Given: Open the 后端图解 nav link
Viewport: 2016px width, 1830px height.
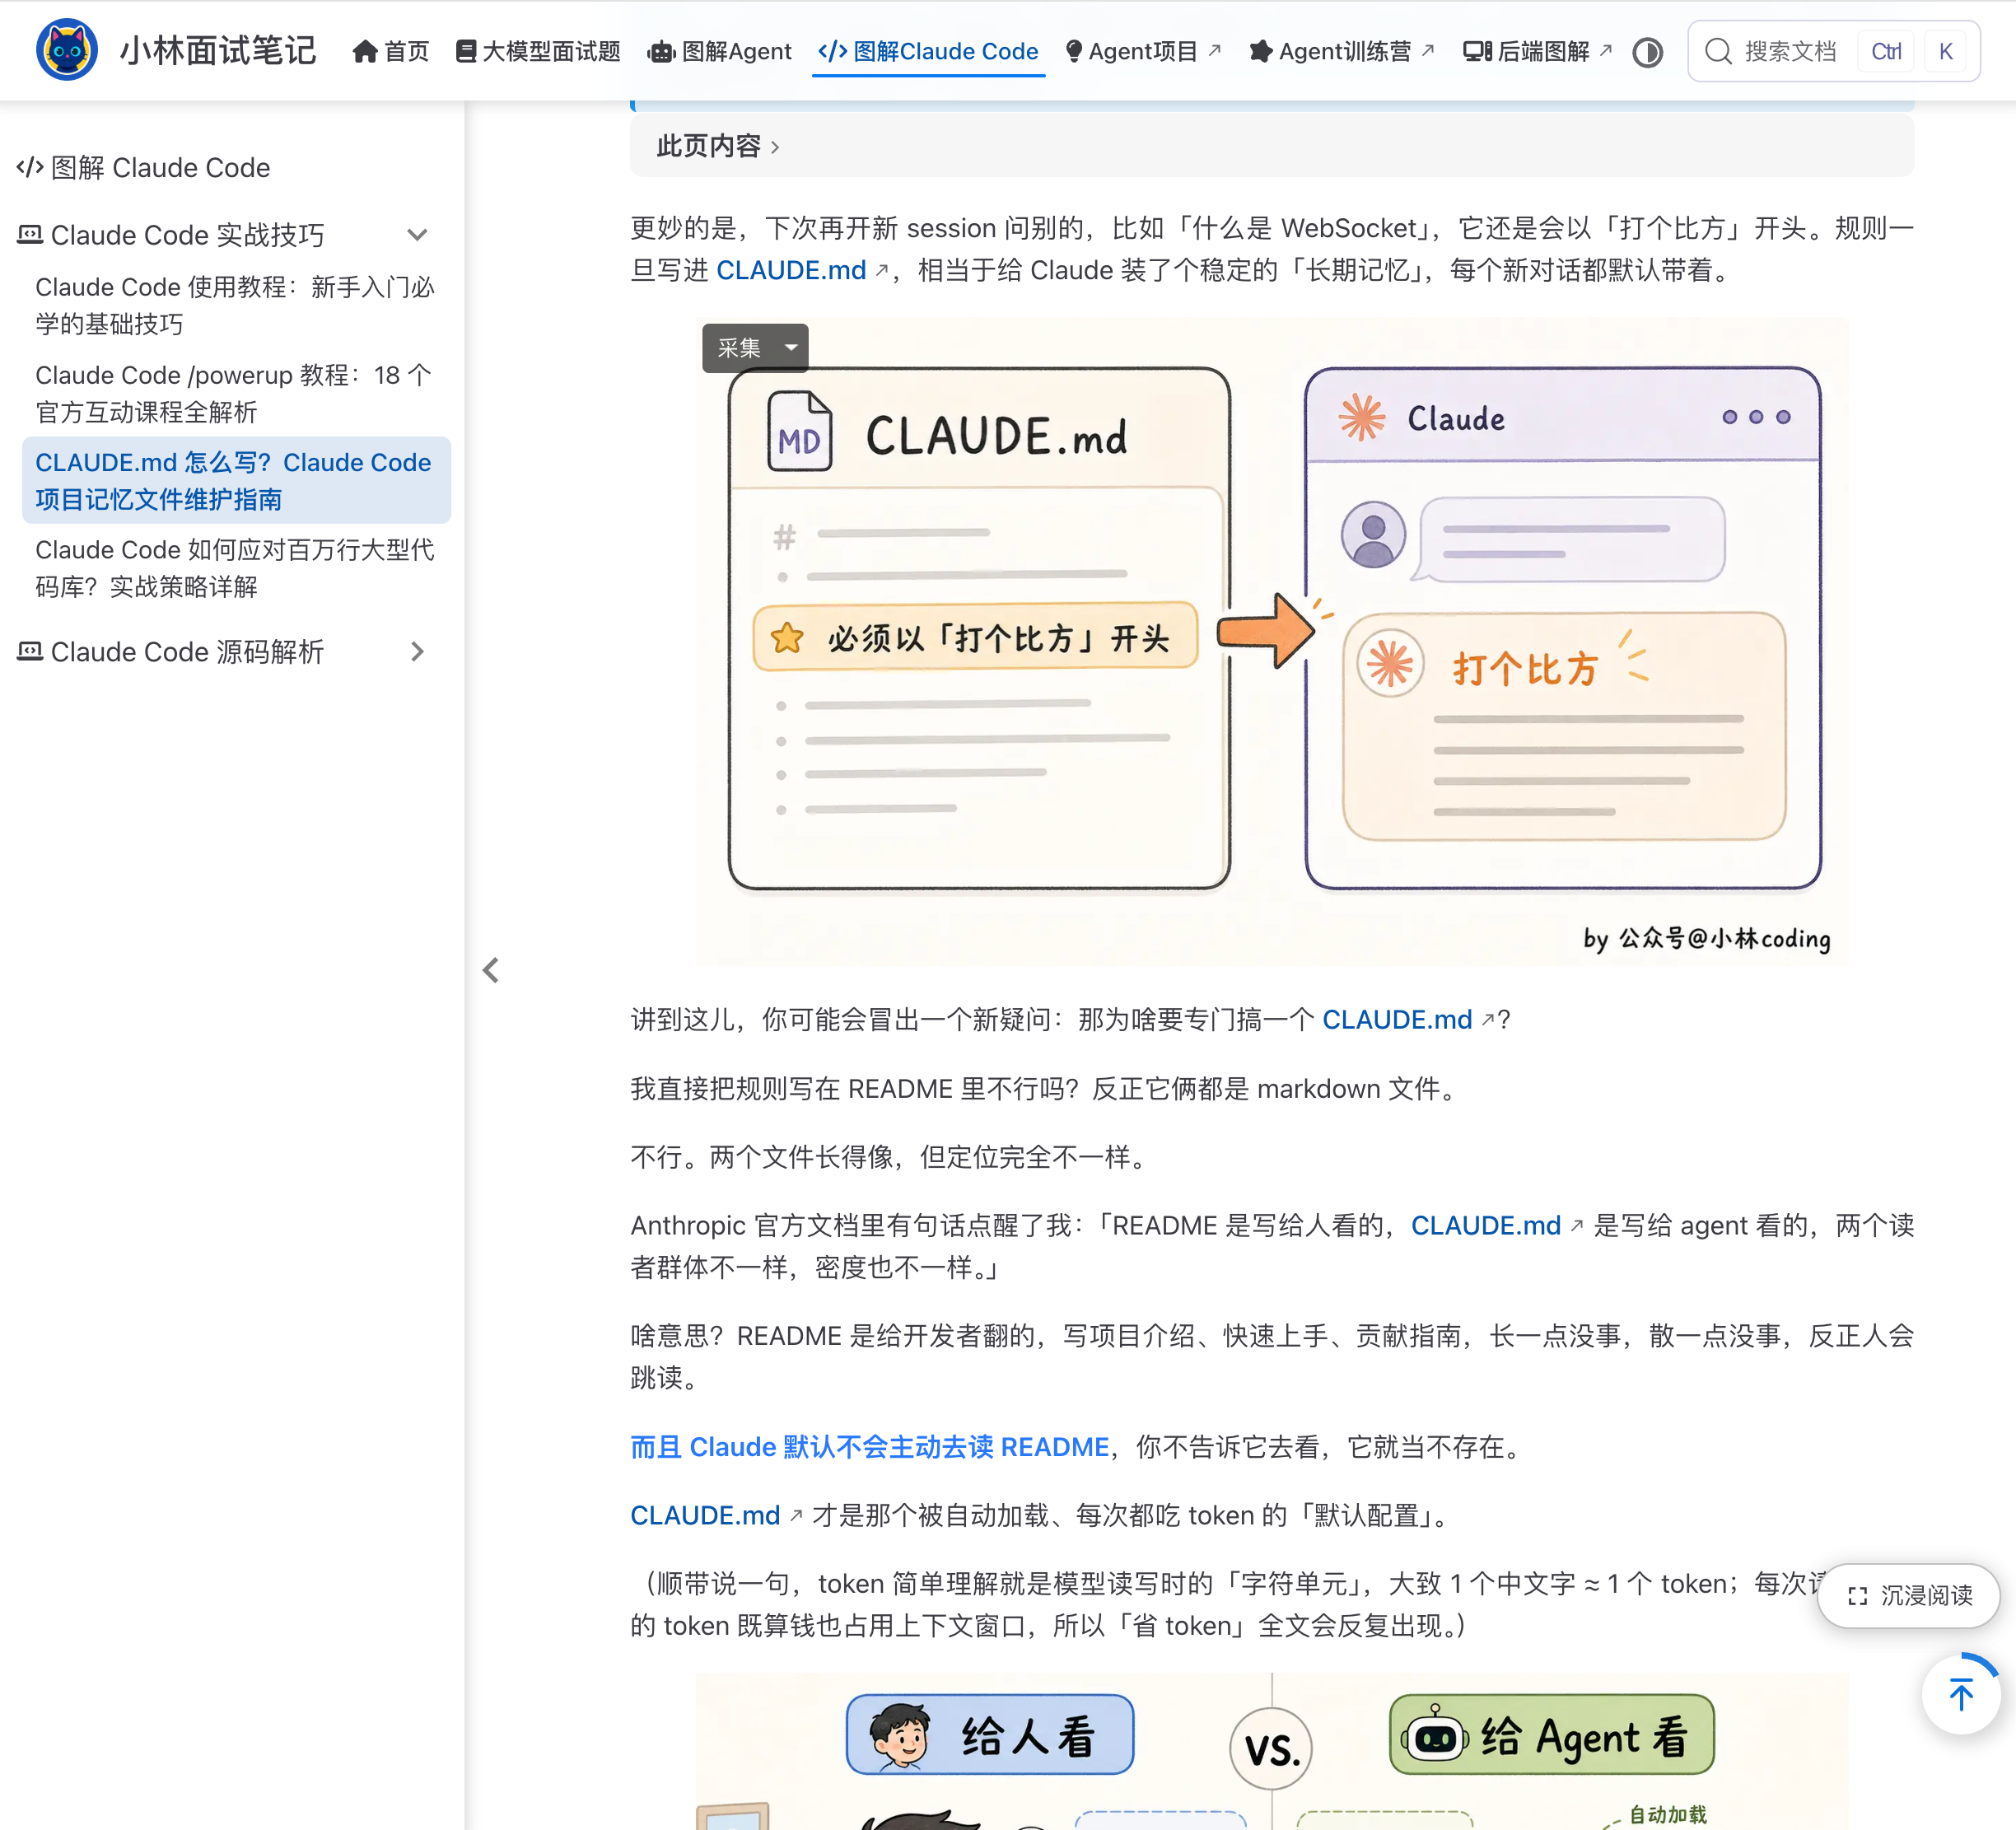Looking at the screenshot, I should pos(1537,51).
